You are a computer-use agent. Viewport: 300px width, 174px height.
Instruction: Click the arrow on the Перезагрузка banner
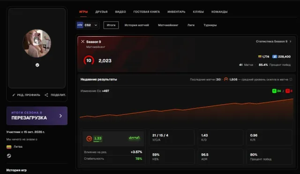tap(60, 116)
